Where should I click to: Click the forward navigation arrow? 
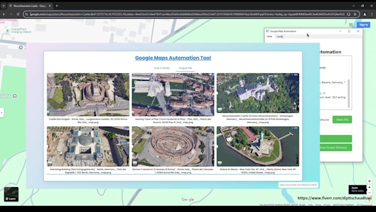pyautogui.click(x=11, y=14)
